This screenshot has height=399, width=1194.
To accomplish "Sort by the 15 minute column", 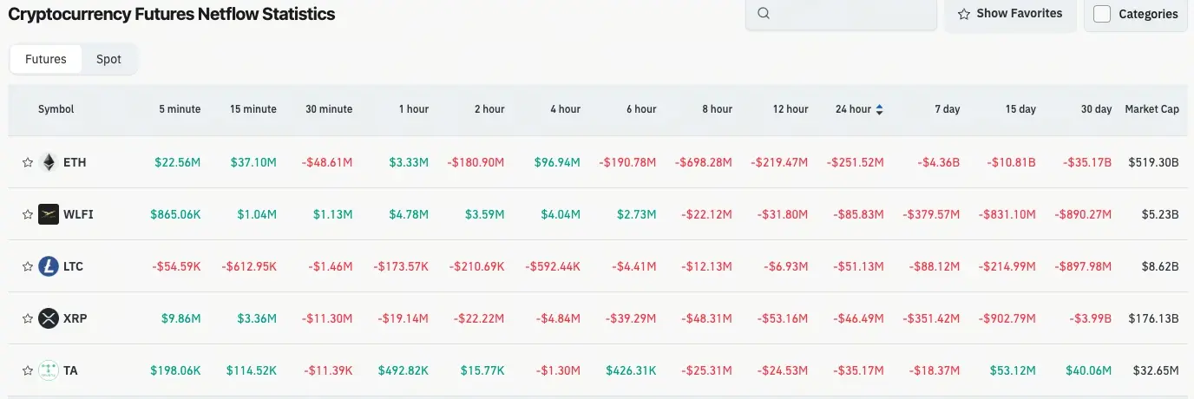I will 253,109.
